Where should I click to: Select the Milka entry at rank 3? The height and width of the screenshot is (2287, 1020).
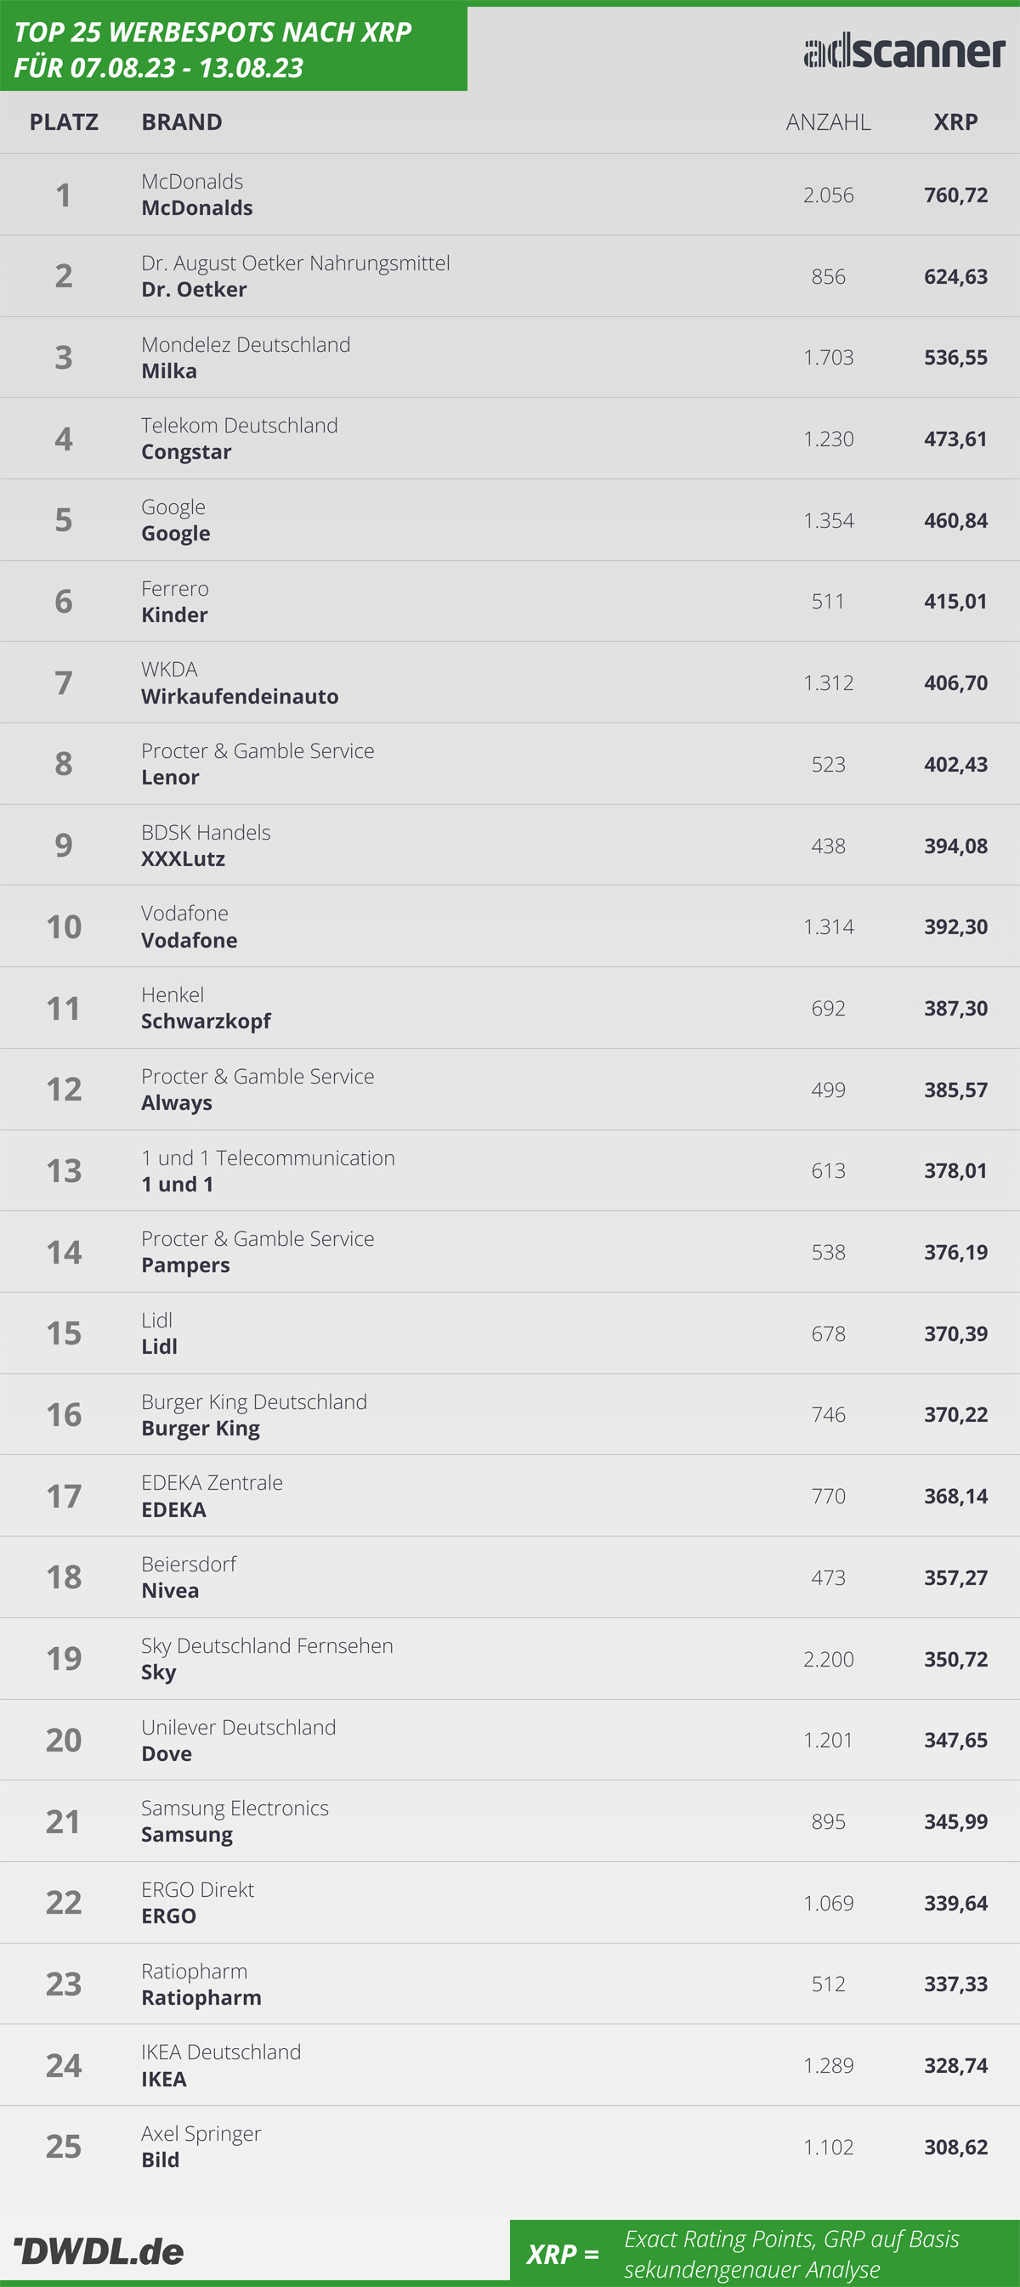point(509,357)
